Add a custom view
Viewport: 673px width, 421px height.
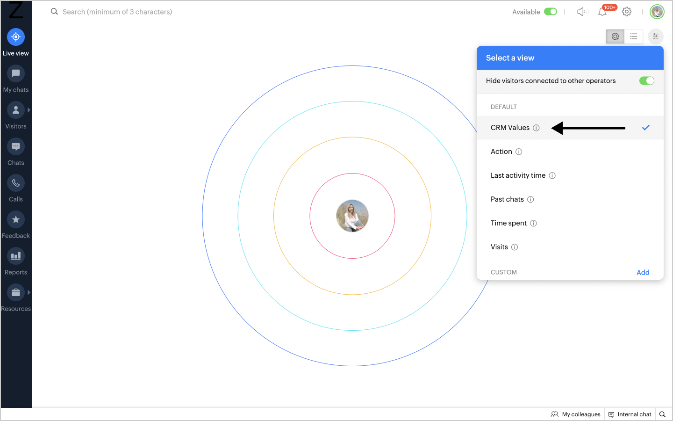643,272
